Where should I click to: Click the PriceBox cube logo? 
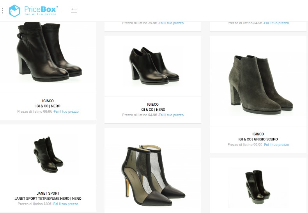point(14,11)
